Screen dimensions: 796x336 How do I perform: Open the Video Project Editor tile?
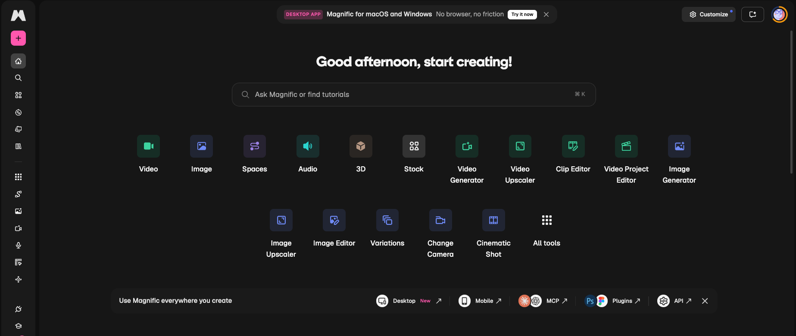point(626,160)
